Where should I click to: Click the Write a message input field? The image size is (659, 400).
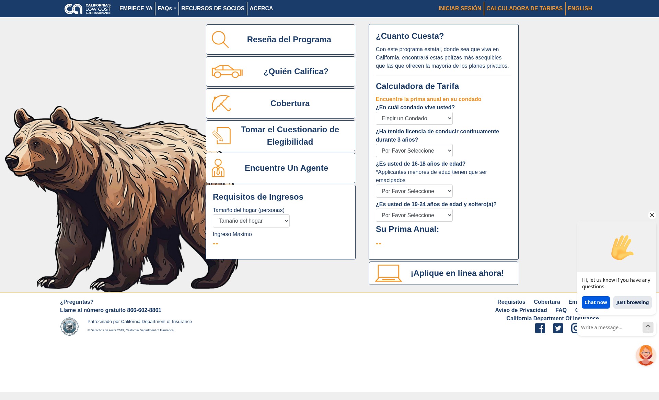(x=610, y=327)
